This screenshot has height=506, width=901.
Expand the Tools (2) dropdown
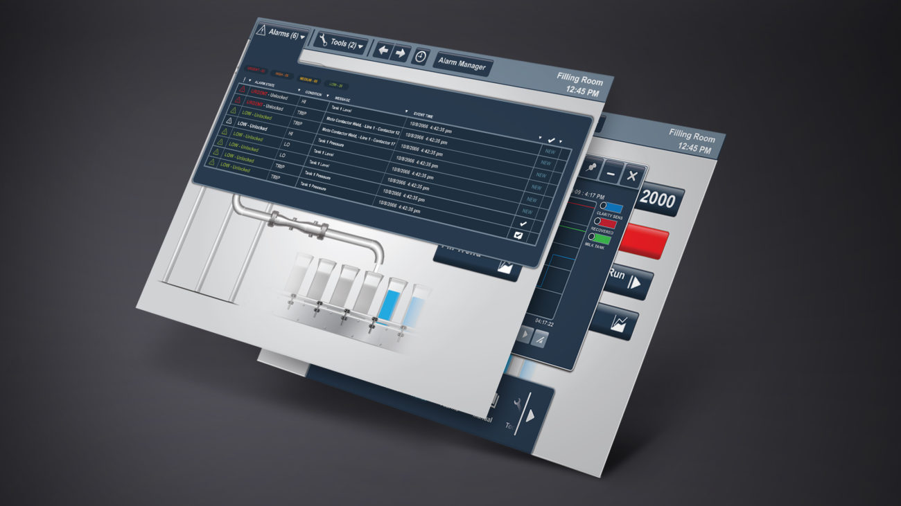click(x=360, y=46)
